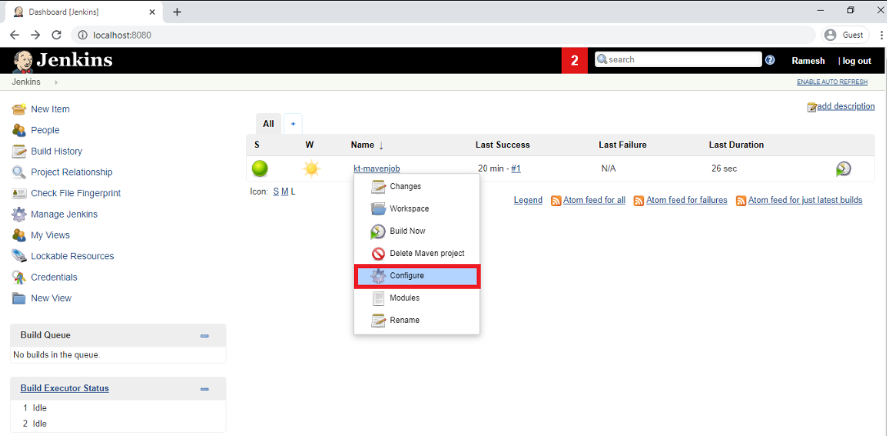887x436 pixels.
Task: Click the People icon in sidebar
Action: [20, 130]
